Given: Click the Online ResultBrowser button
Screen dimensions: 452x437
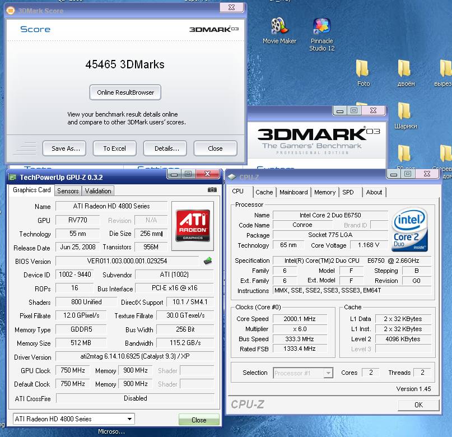Looking at the screenshot, I should coord(125,92).
